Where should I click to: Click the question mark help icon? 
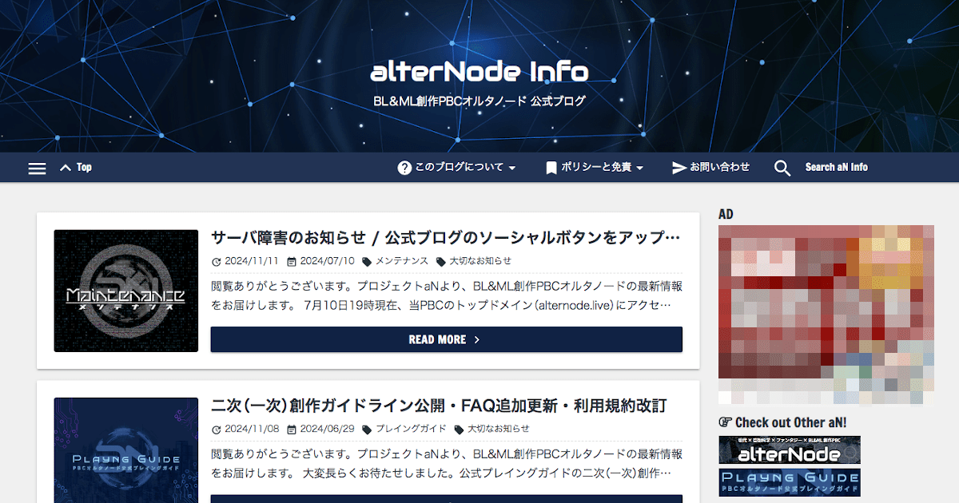[x=404, y=168]
